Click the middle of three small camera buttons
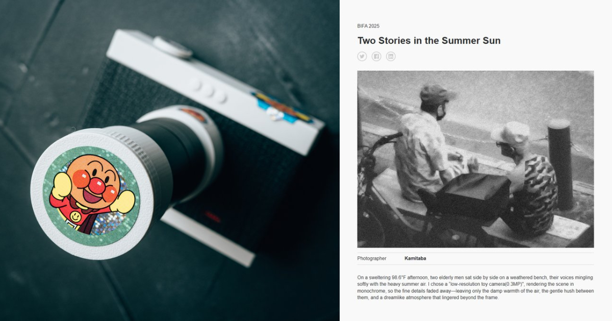This screenshot has height=321, width=612. [x=209, y=91]
